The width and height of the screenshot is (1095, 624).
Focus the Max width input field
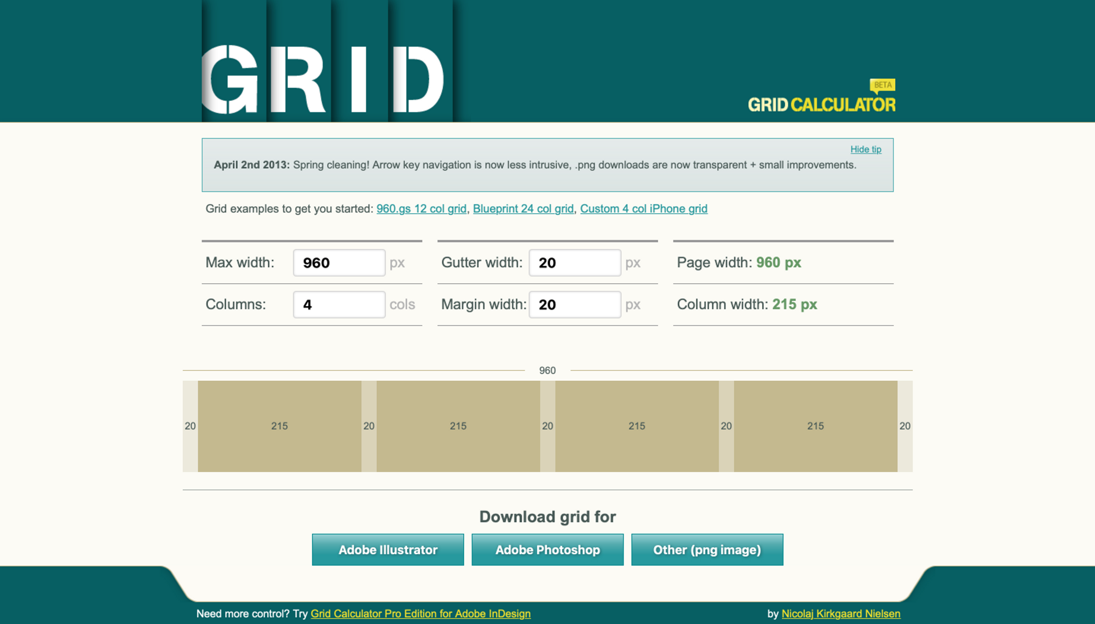click(339, 263)
